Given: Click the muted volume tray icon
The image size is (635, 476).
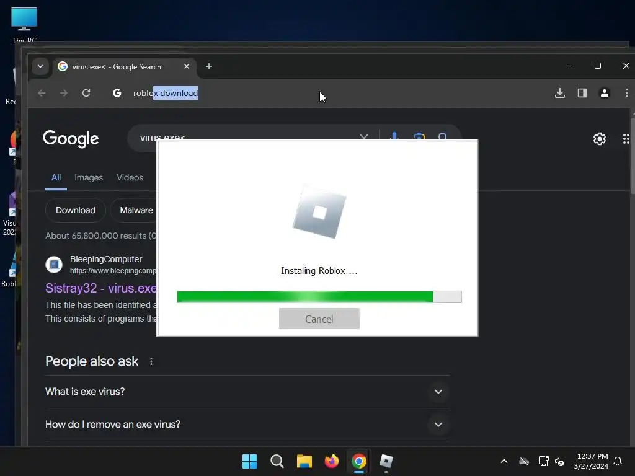Looking at the screenshot, I should point(559,461).
